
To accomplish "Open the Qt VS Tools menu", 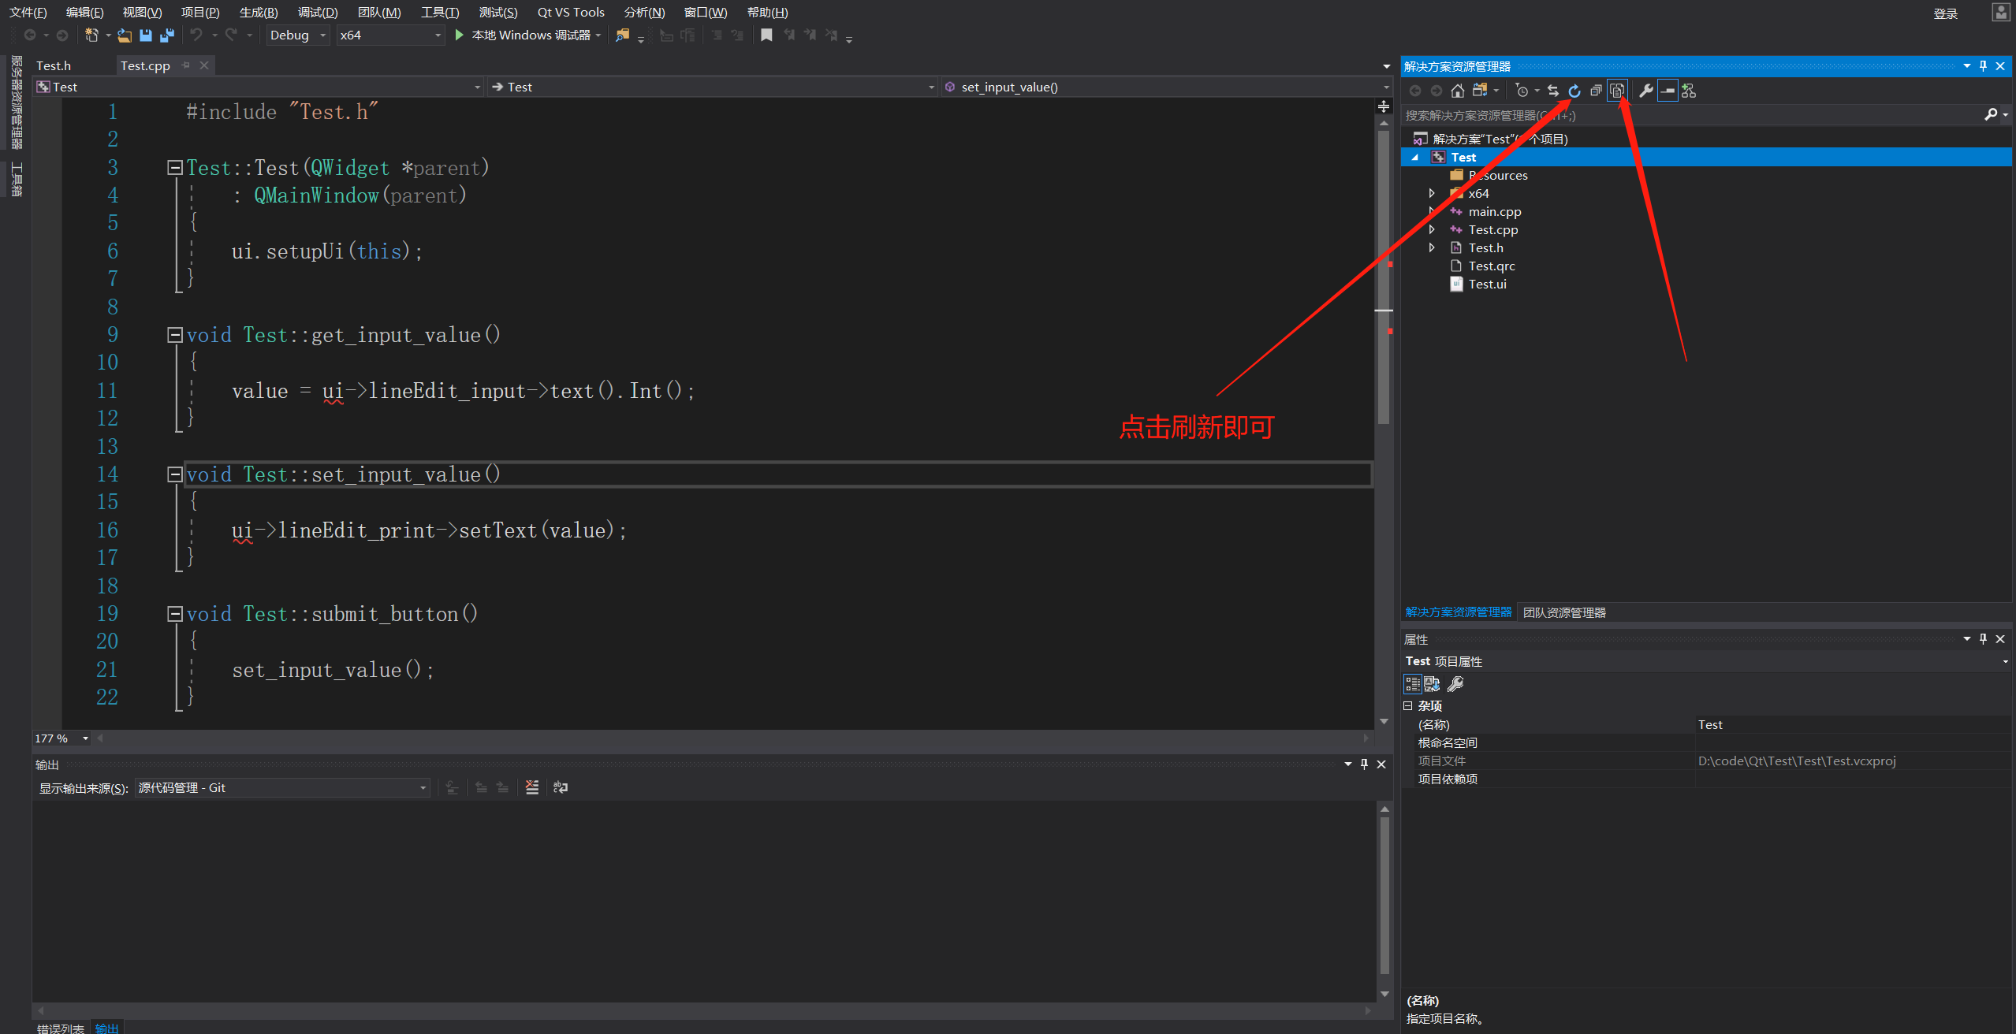I will 570,13.
